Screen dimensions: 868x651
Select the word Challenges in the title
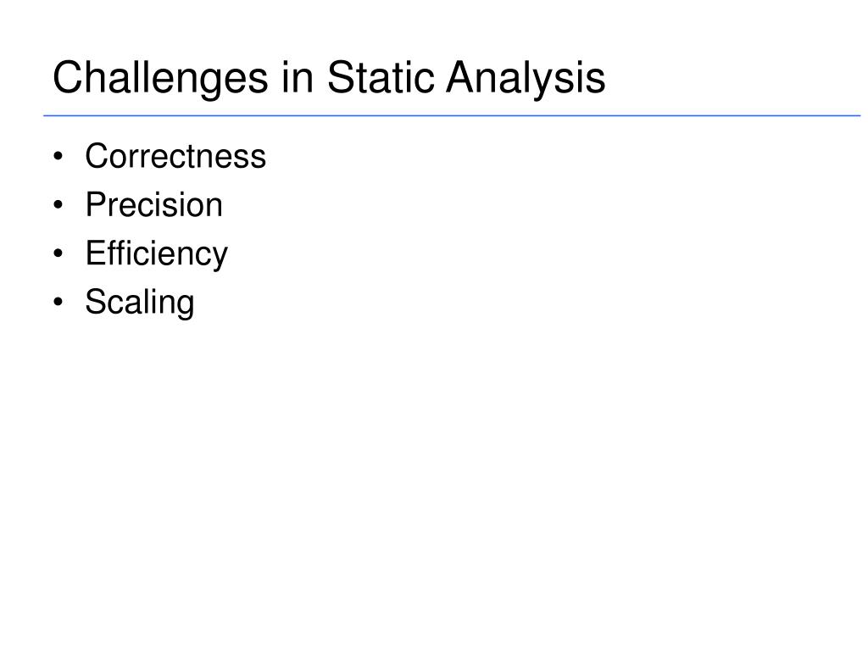coord(160,78)
